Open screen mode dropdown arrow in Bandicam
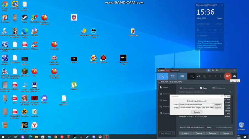 click(x=167, y=76)
